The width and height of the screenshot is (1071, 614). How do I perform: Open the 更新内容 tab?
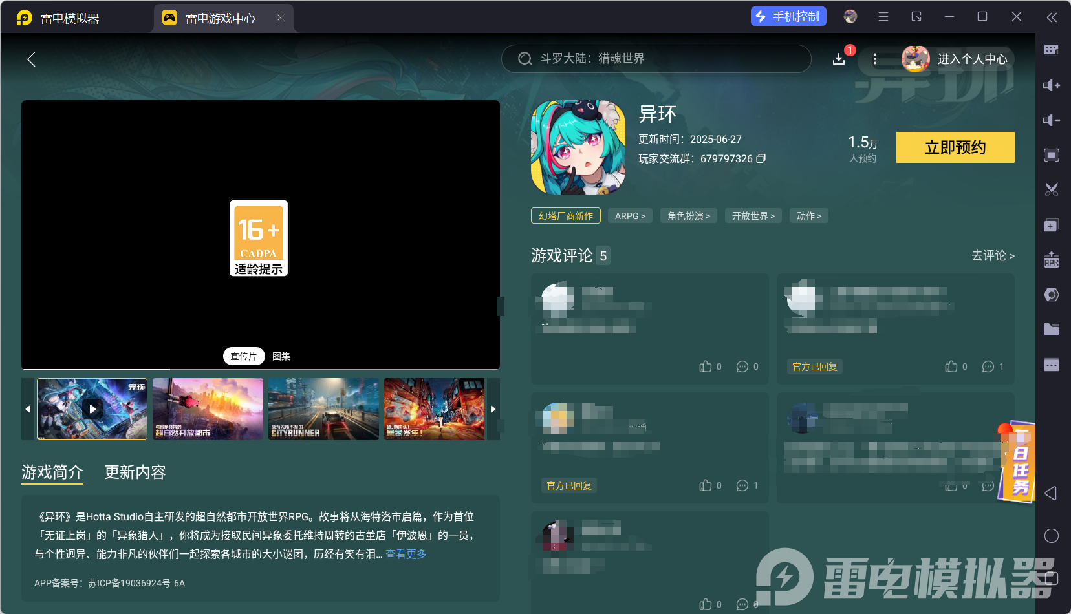pos(135,472)
